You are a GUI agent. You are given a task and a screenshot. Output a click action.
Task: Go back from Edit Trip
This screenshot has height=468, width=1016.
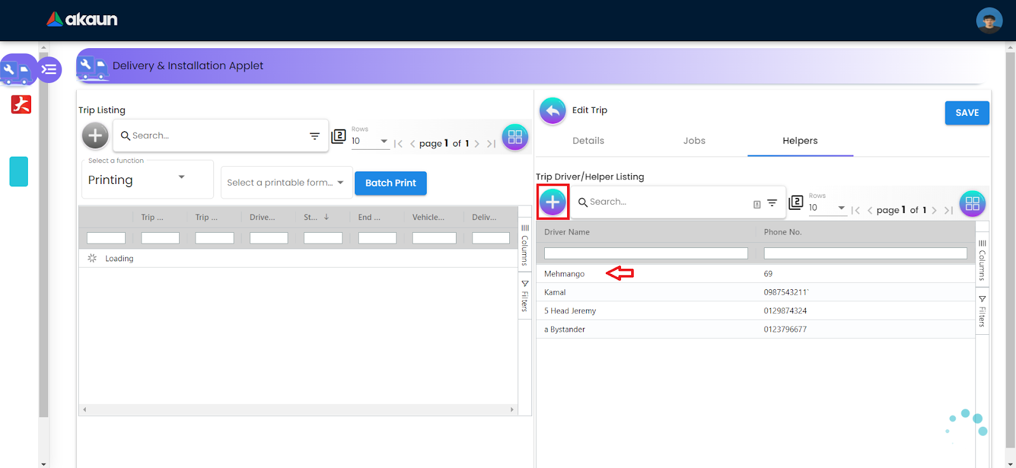[552, 111]
